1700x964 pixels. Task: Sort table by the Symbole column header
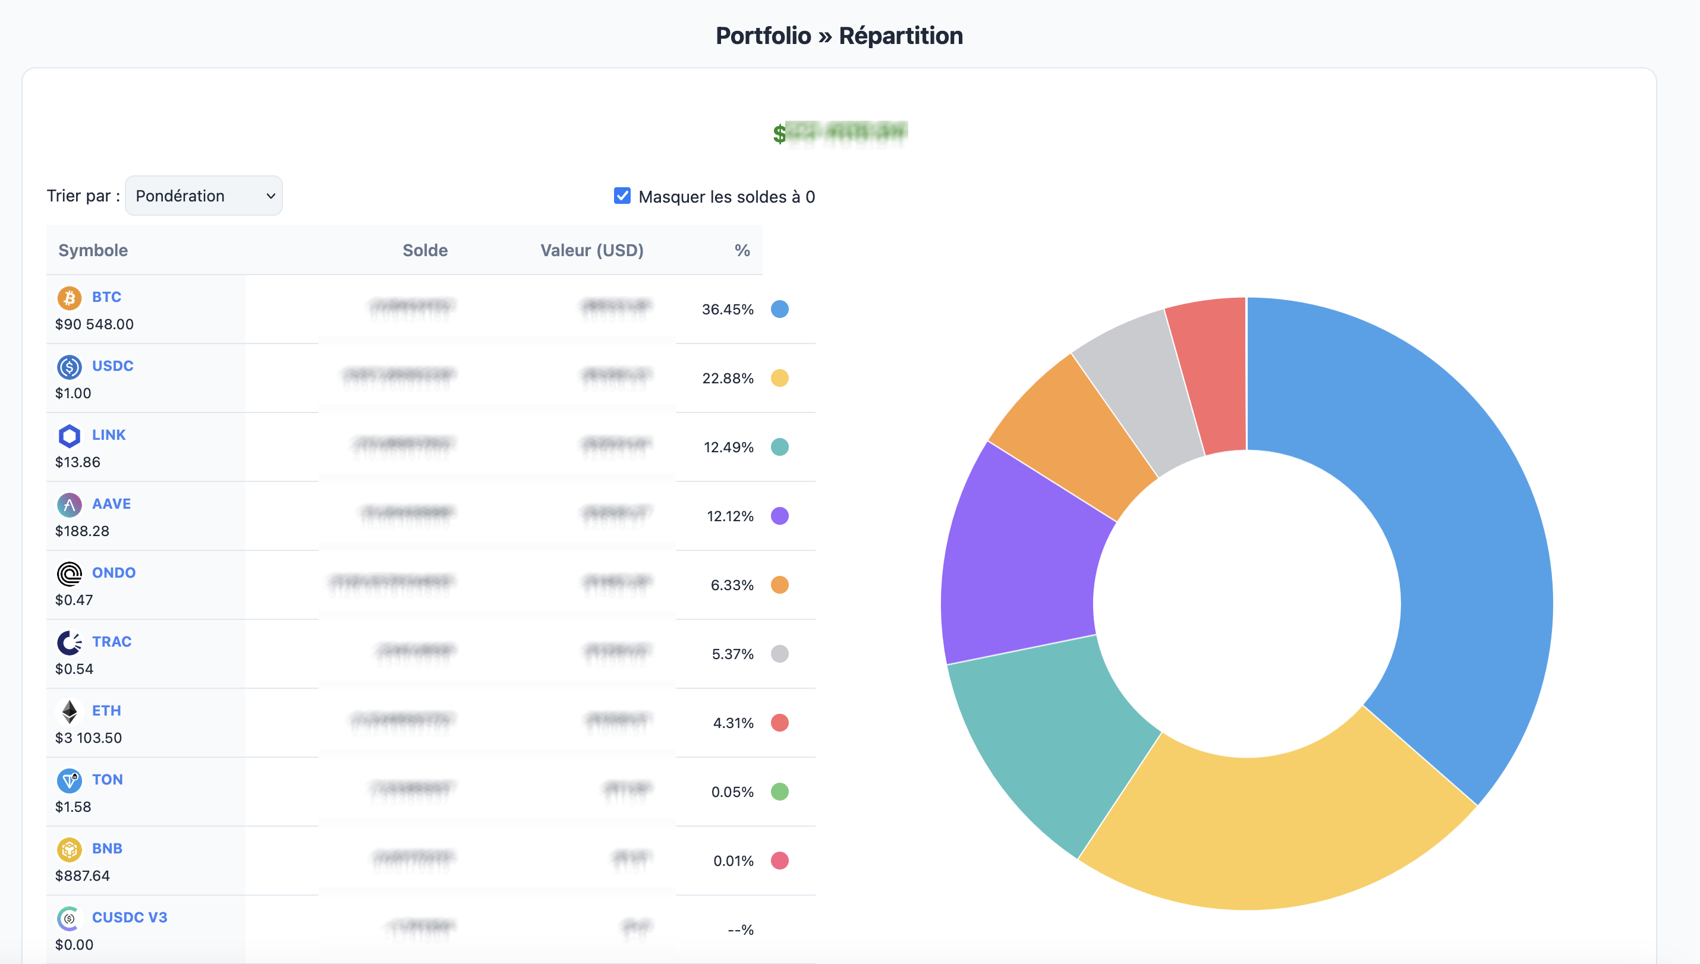(93, 250)
